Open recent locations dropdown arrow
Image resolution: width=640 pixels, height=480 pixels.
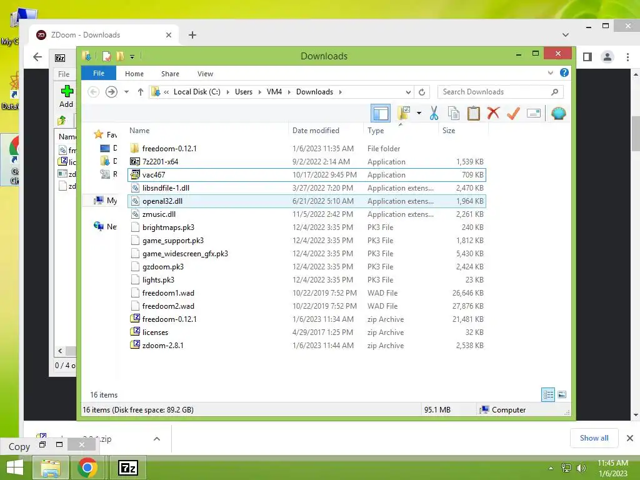pyautogui.click(x=126, y=92)
